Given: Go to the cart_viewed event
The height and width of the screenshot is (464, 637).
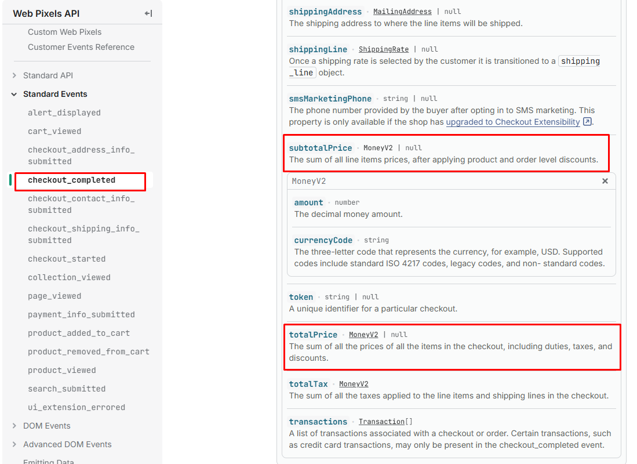Looking at the screenshot, I should (54, 131).
